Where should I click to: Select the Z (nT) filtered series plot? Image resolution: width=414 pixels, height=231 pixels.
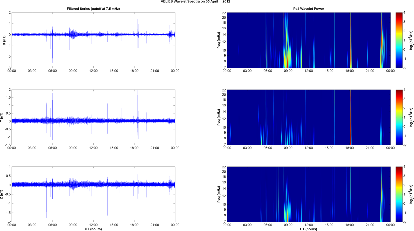(x=93, y=194)
